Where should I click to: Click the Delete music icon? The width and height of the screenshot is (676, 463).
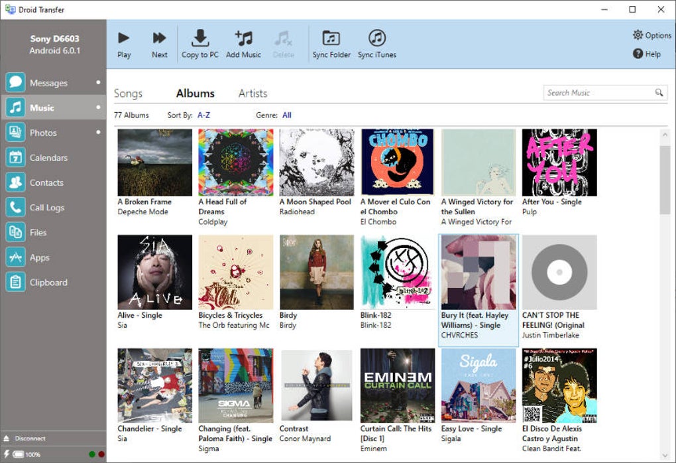click(x=283, y=38)
